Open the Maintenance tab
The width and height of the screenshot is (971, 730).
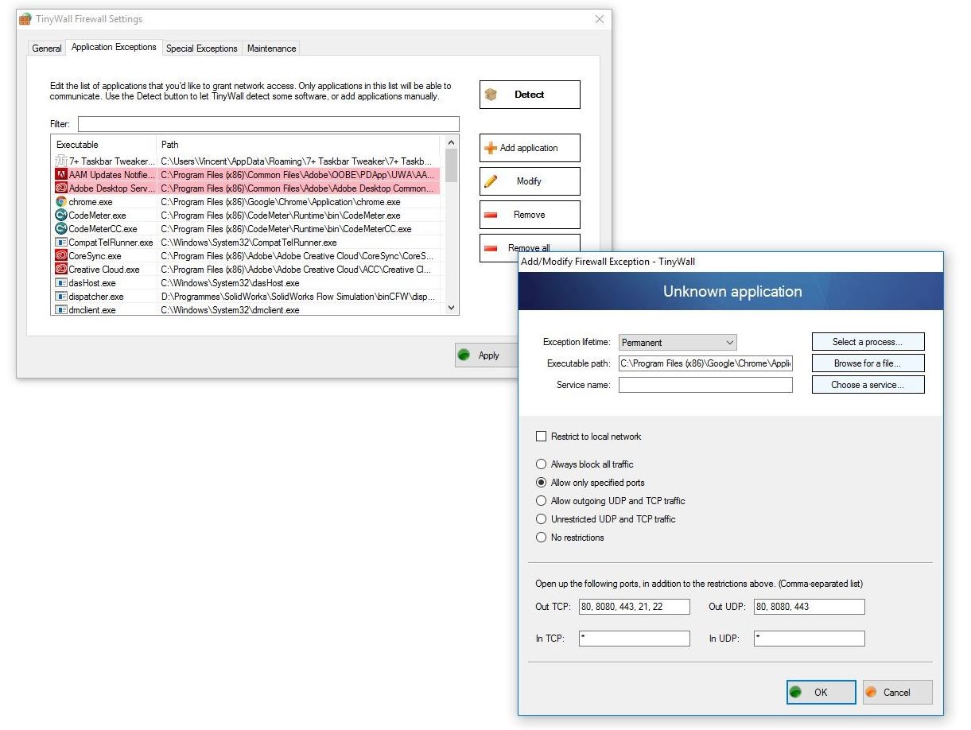[271, 49]
